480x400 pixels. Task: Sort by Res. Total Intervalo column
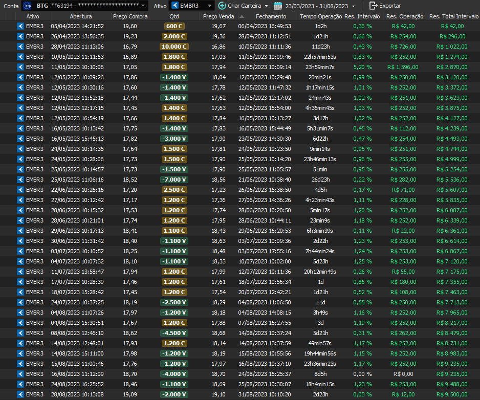pyautogui.click(x=453, y=16)
